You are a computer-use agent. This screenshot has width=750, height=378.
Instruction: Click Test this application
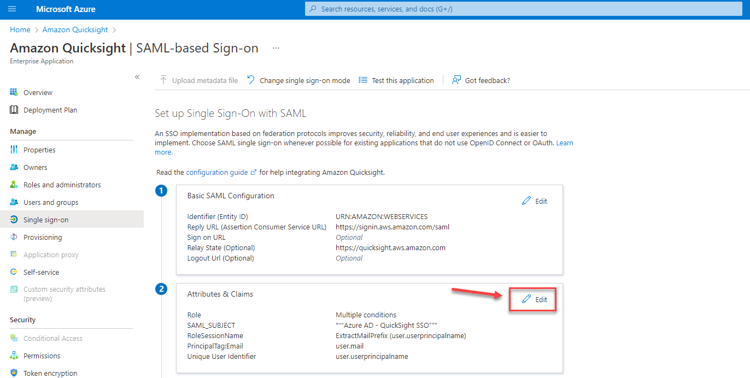pos(396,80)
